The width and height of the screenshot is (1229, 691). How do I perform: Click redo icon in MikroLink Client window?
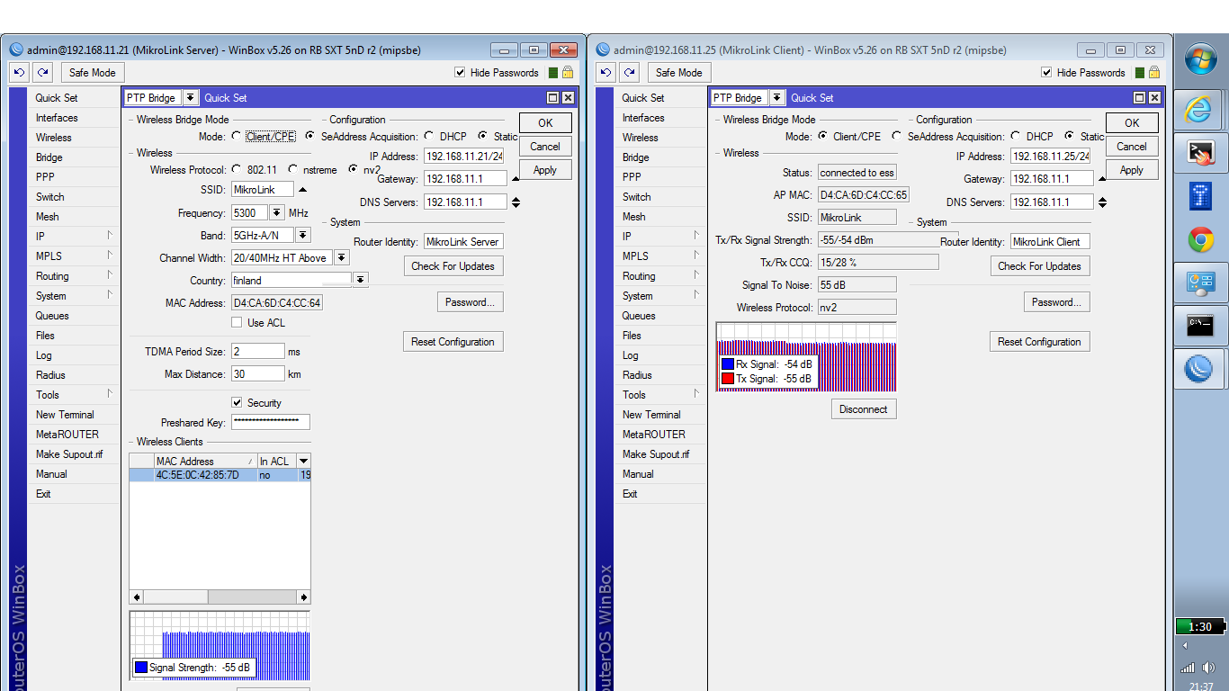pyautogui.click(x=629, y=73)
